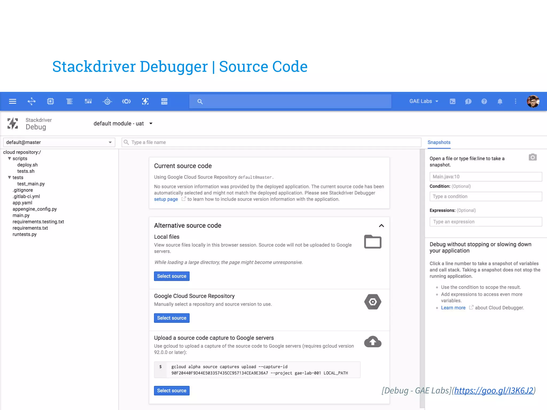
Task: Open tests.sh in file tree
Action: pyautogui.click(x=26, y=171)
